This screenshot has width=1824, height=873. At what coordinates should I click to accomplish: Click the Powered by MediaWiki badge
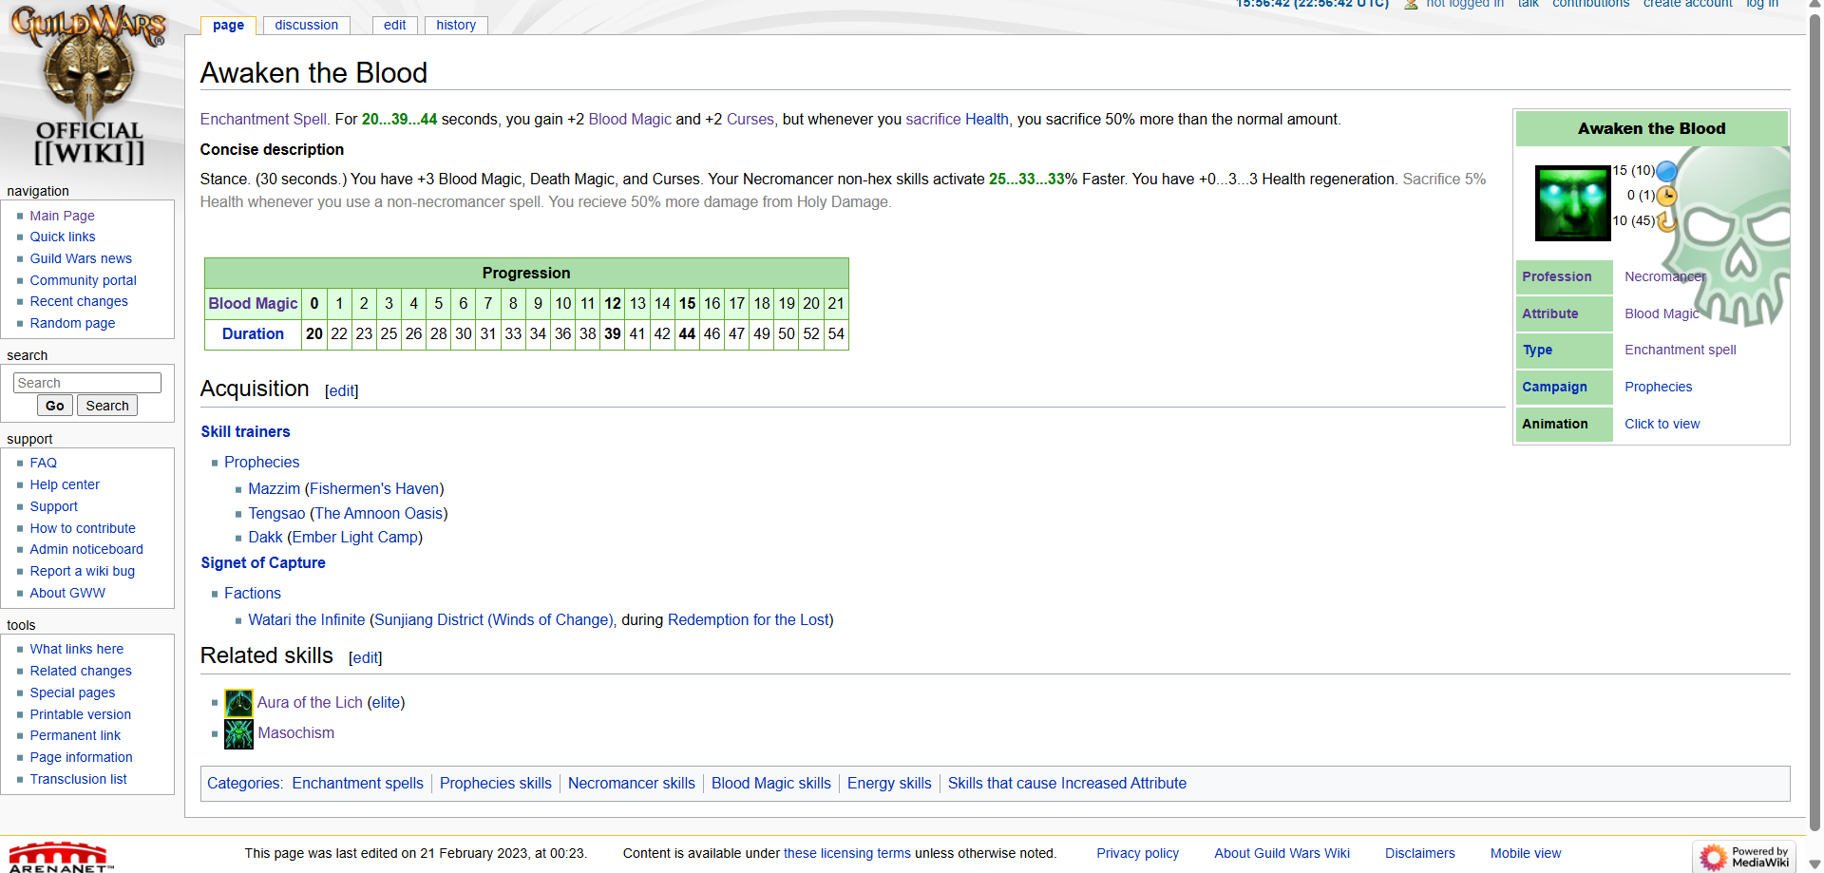[1744, 857]
